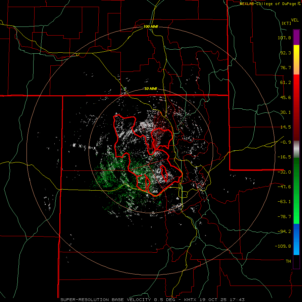Viewport: 302px width, 302px height.
Task: Click the 50 NMI range ring label
Action: click(151, 89)
